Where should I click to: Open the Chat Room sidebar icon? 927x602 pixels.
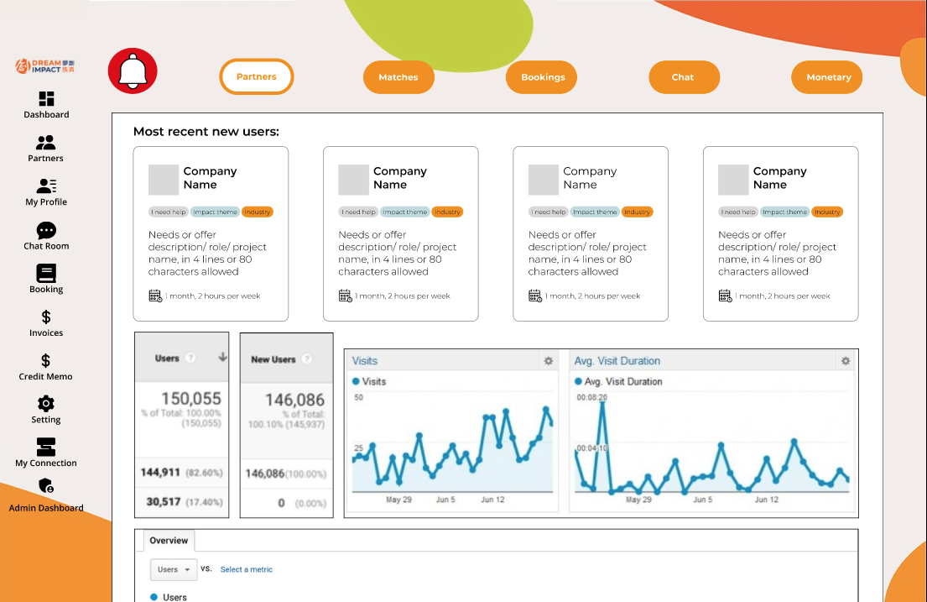tap(46, 230)
